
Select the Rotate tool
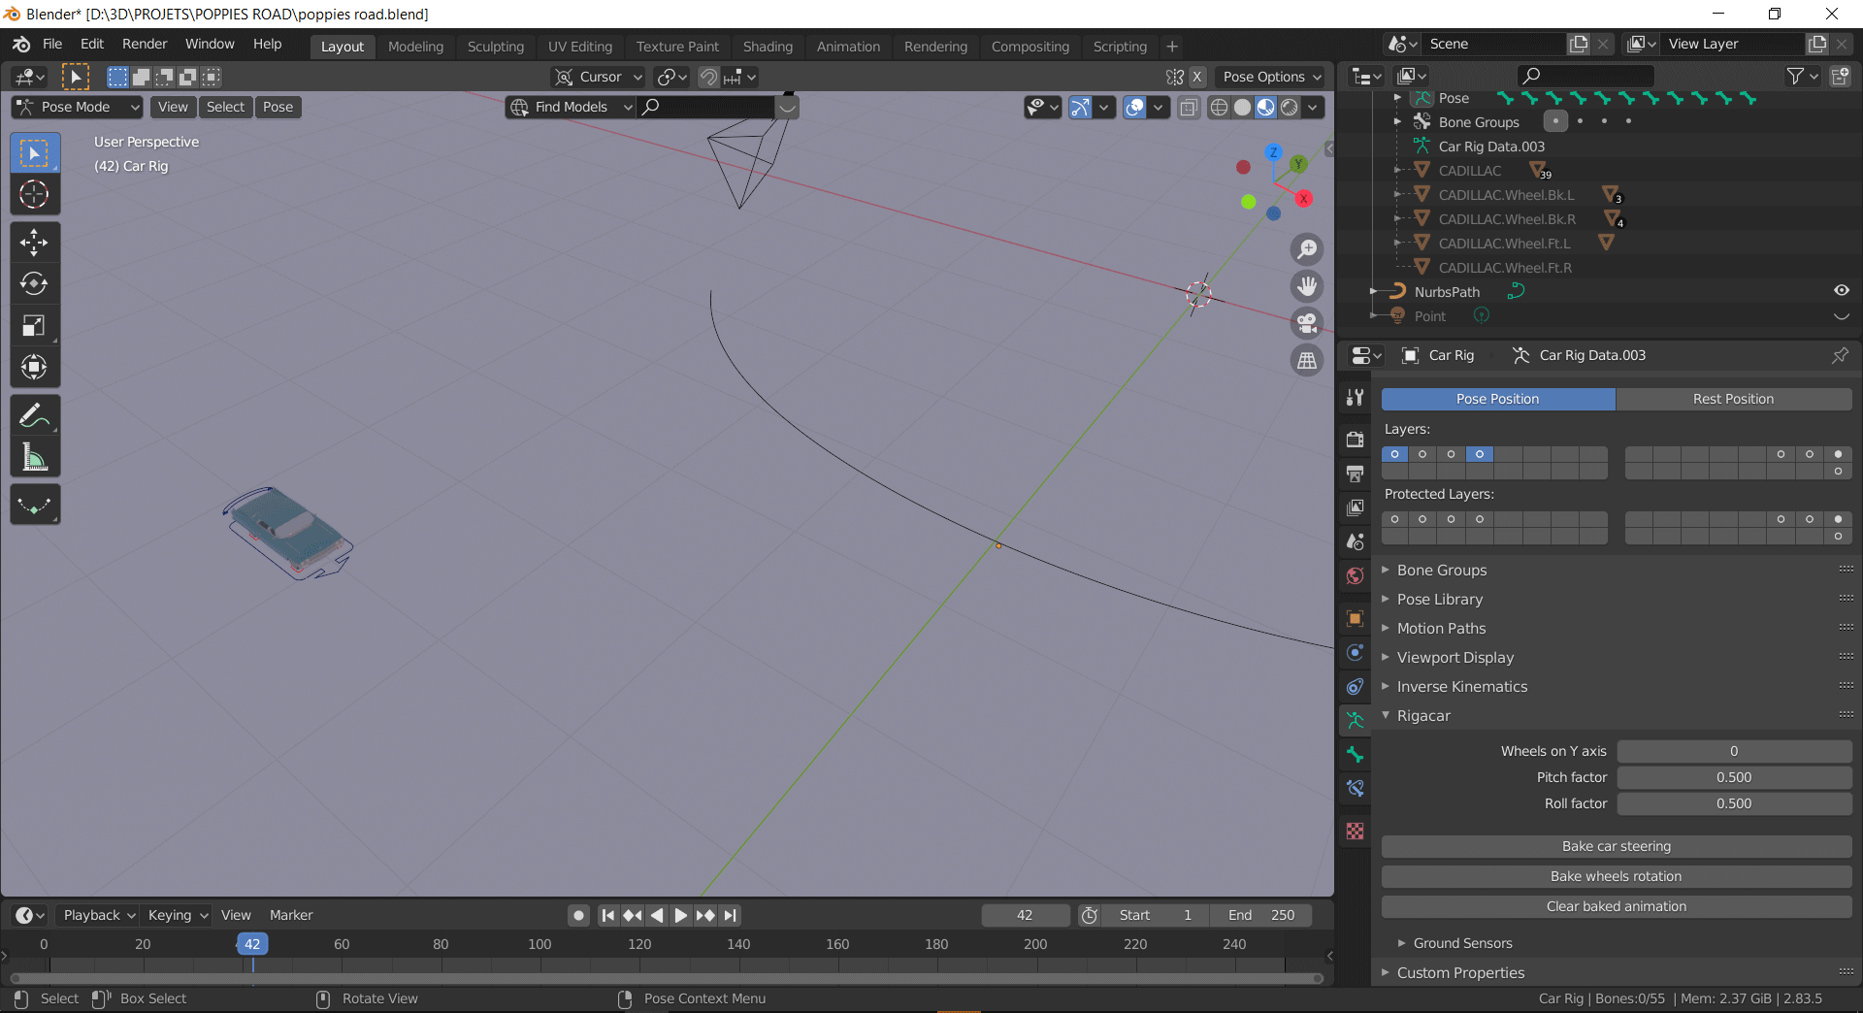[35, 284]
